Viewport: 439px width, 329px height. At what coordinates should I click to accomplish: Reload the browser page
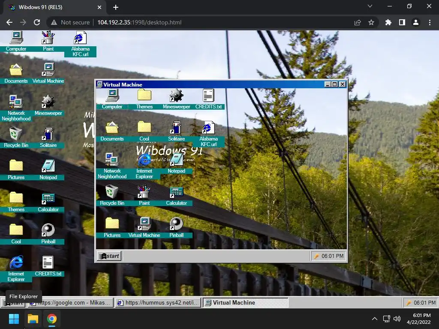37,22
